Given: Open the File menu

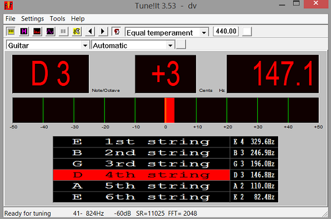Looking at the screenshot, I should [x=11, y=19].
